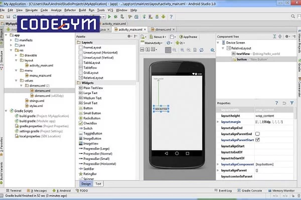Open the VCS menu

[110, 10]
